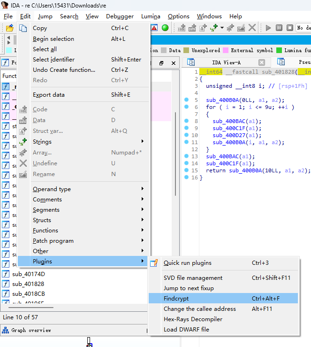Open the strings toolbar dropdown arrow
Image resolution: width=311 pixels, height=347 pixels.
coord(222,28)
